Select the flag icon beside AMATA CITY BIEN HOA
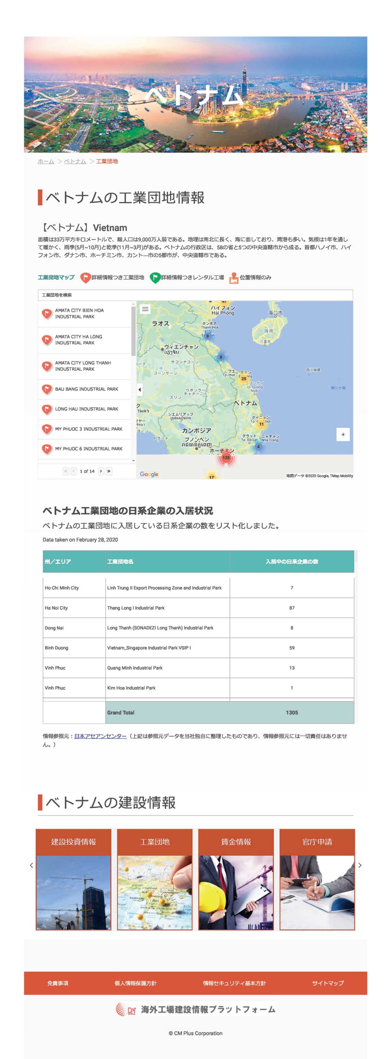391x1059 pixels. click(x=47, y=314)
